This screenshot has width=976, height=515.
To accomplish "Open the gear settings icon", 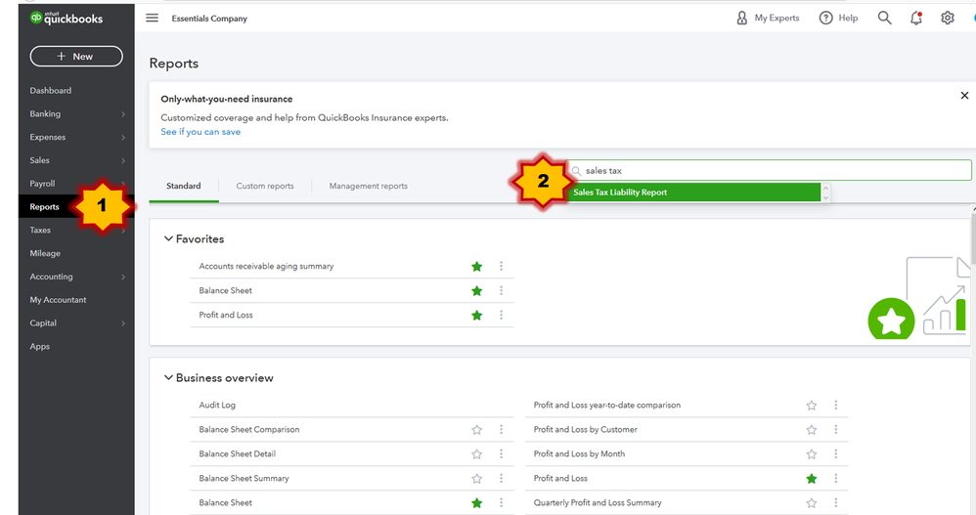I will (x=948, y=18).
